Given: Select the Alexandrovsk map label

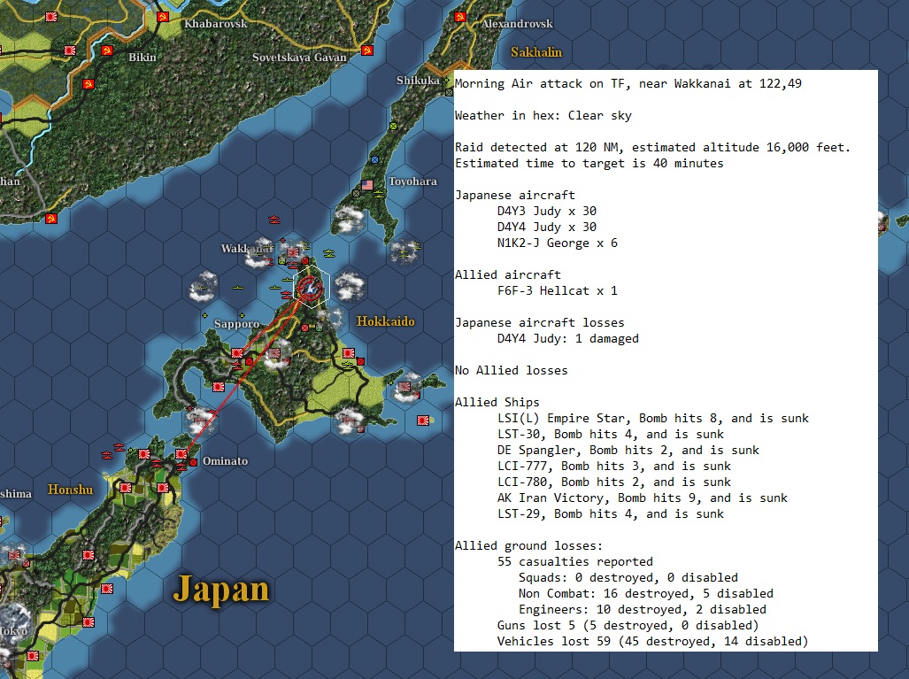Looking at the screenshot, I should pyautogui.click(x=517, y=24).
